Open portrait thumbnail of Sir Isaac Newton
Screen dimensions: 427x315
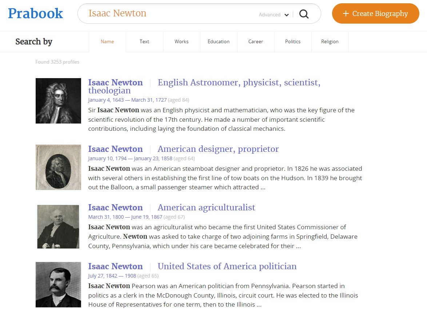click(58, 101)
